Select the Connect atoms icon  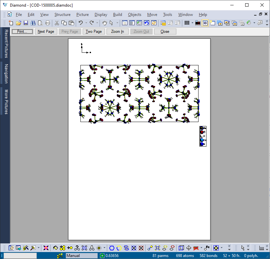pos(84,248)
